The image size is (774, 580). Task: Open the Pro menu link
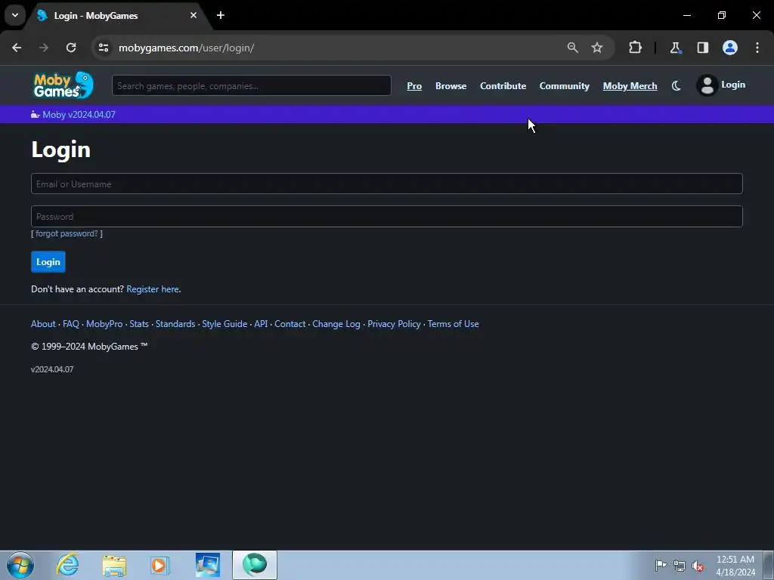(414, 86)
